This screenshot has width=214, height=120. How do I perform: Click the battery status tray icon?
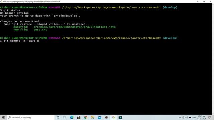[x=190, y=117]
